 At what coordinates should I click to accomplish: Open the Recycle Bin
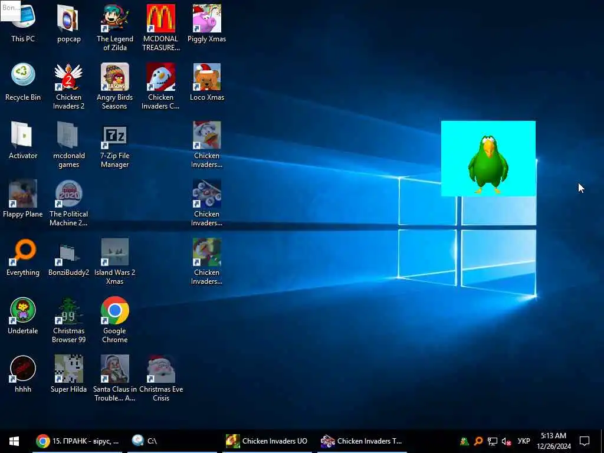(23, 81)
